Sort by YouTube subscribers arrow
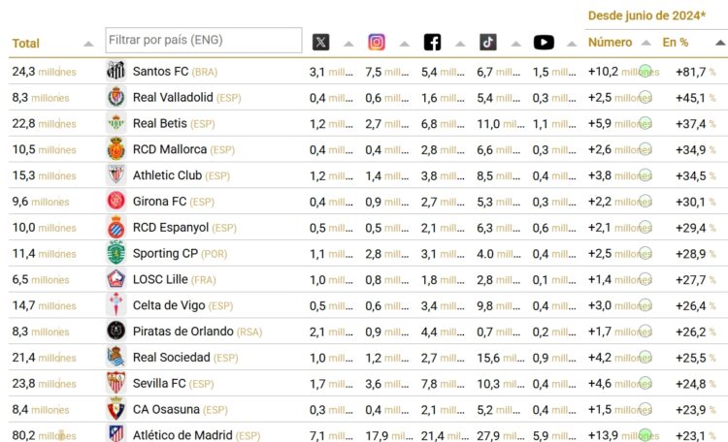The height and width of the screenshot is (442, 728). click(572, 44)
